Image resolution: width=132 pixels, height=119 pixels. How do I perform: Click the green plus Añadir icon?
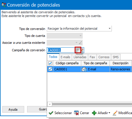pos(94,113)
